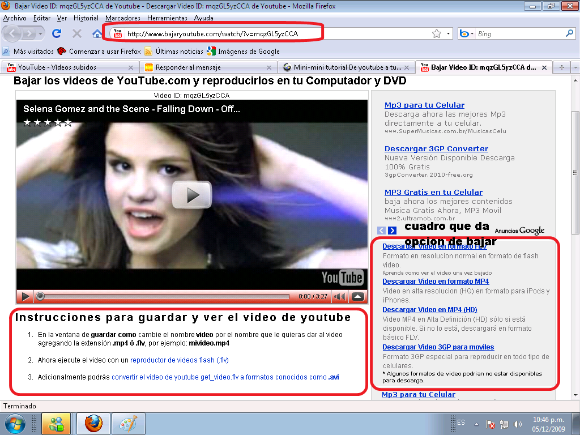Close the YouTube - Vídeos subidos tab
The height and width of the screenshot is (435, 580).
coord(131,68)
